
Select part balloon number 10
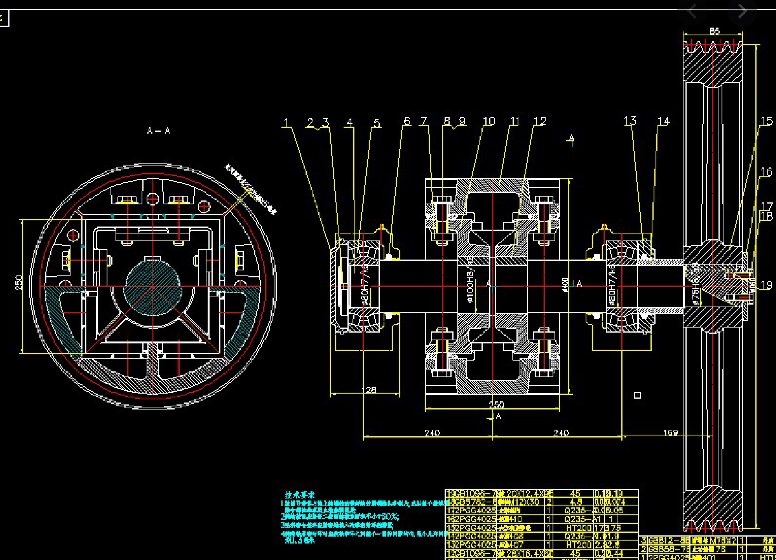(x=489, y=121)
